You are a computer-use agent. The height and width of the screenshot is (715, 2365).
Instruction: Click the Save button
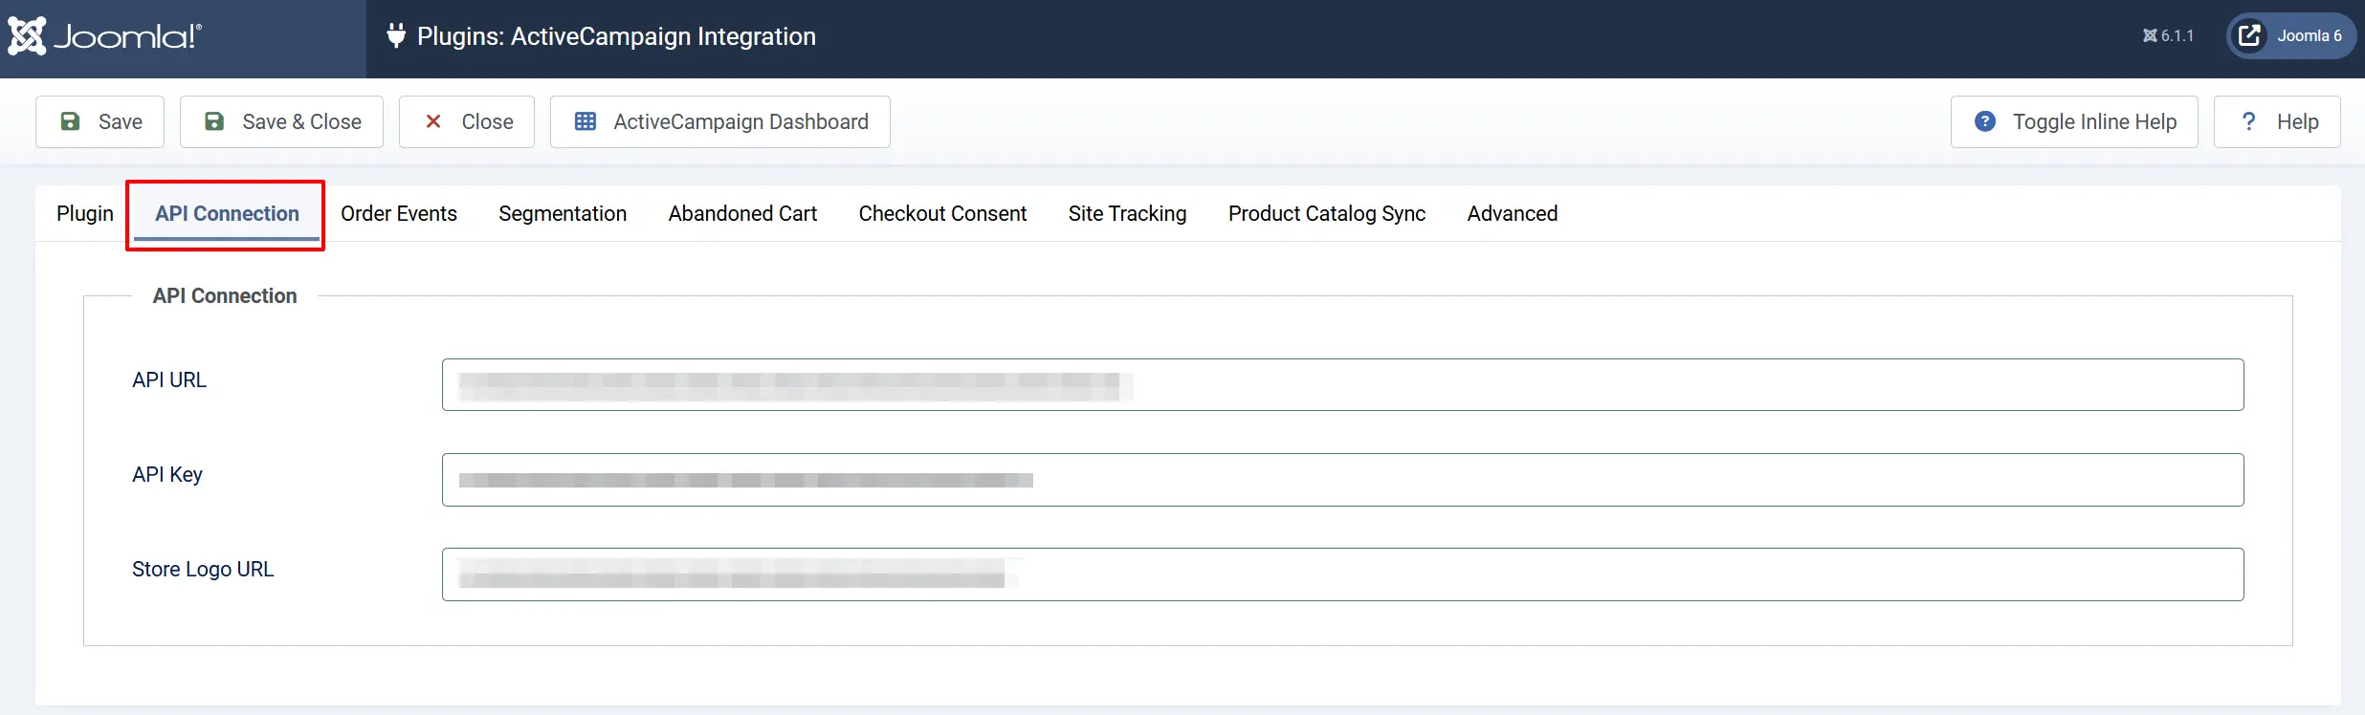click(100, 121)
